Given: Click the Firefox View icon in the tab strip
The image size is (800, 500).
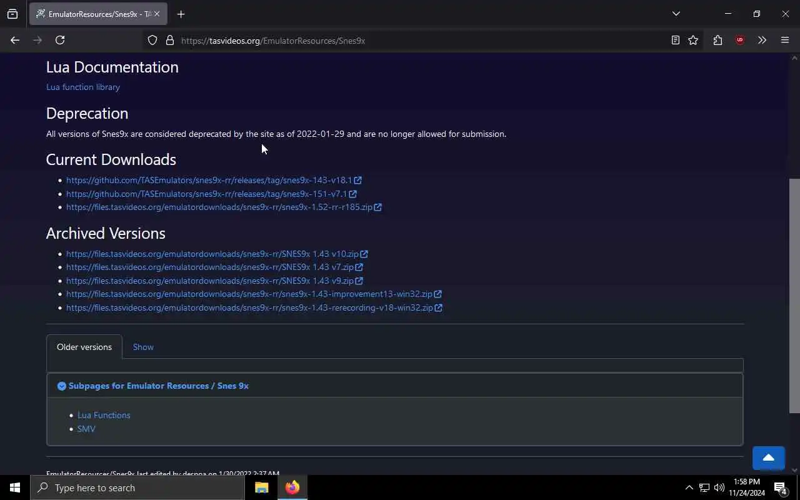Looking at the screenshot, I should (x=12, y=14).
